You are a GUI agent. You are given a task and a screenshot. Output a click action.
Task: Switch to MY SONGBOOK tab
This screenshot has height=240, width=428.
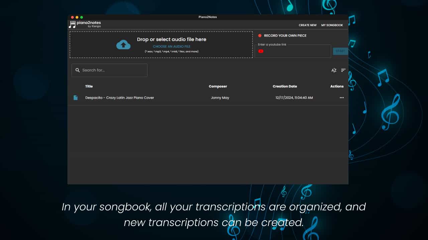[x=332, y=25]
